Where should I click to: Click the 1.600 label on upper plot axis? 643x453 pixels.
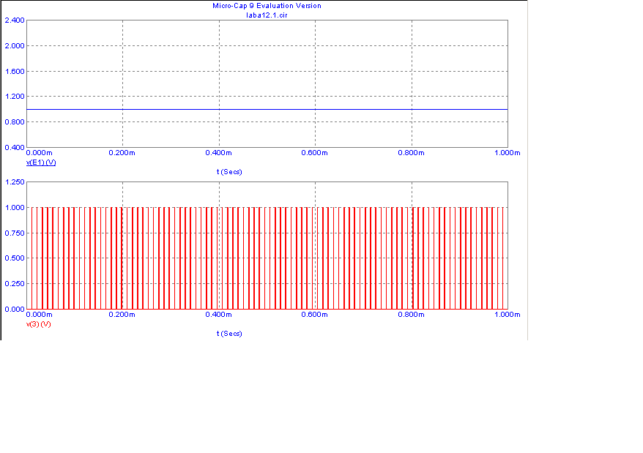[x=15, y=71]
